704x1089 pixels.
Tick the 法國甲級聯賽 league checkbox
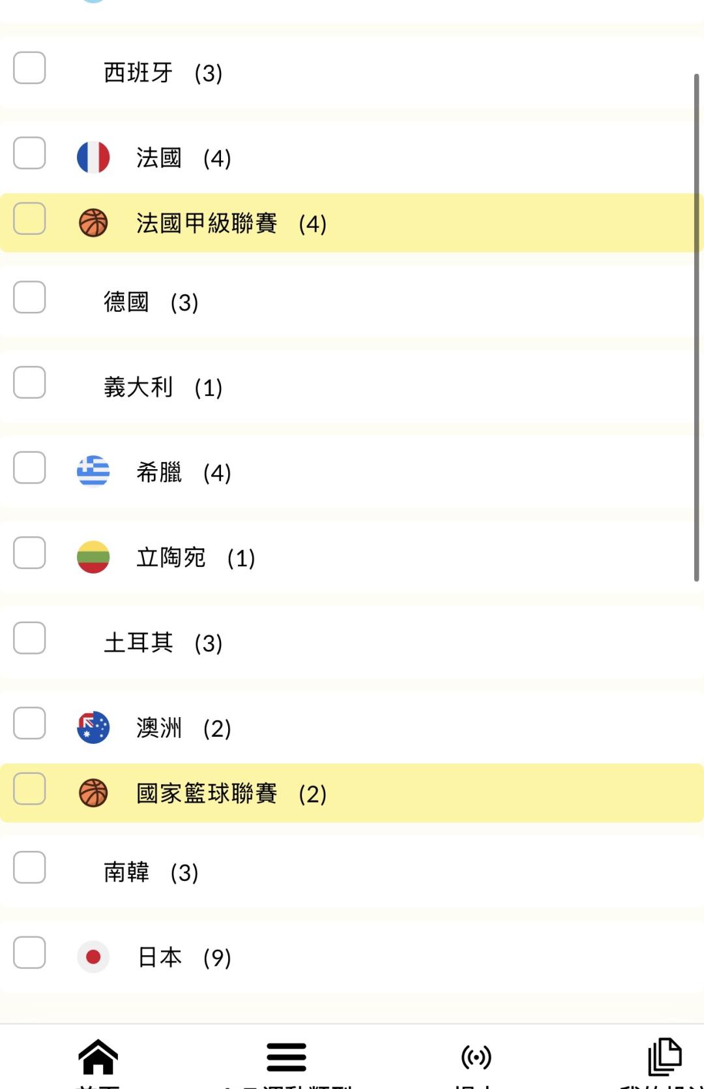click(x=29, y=219)
